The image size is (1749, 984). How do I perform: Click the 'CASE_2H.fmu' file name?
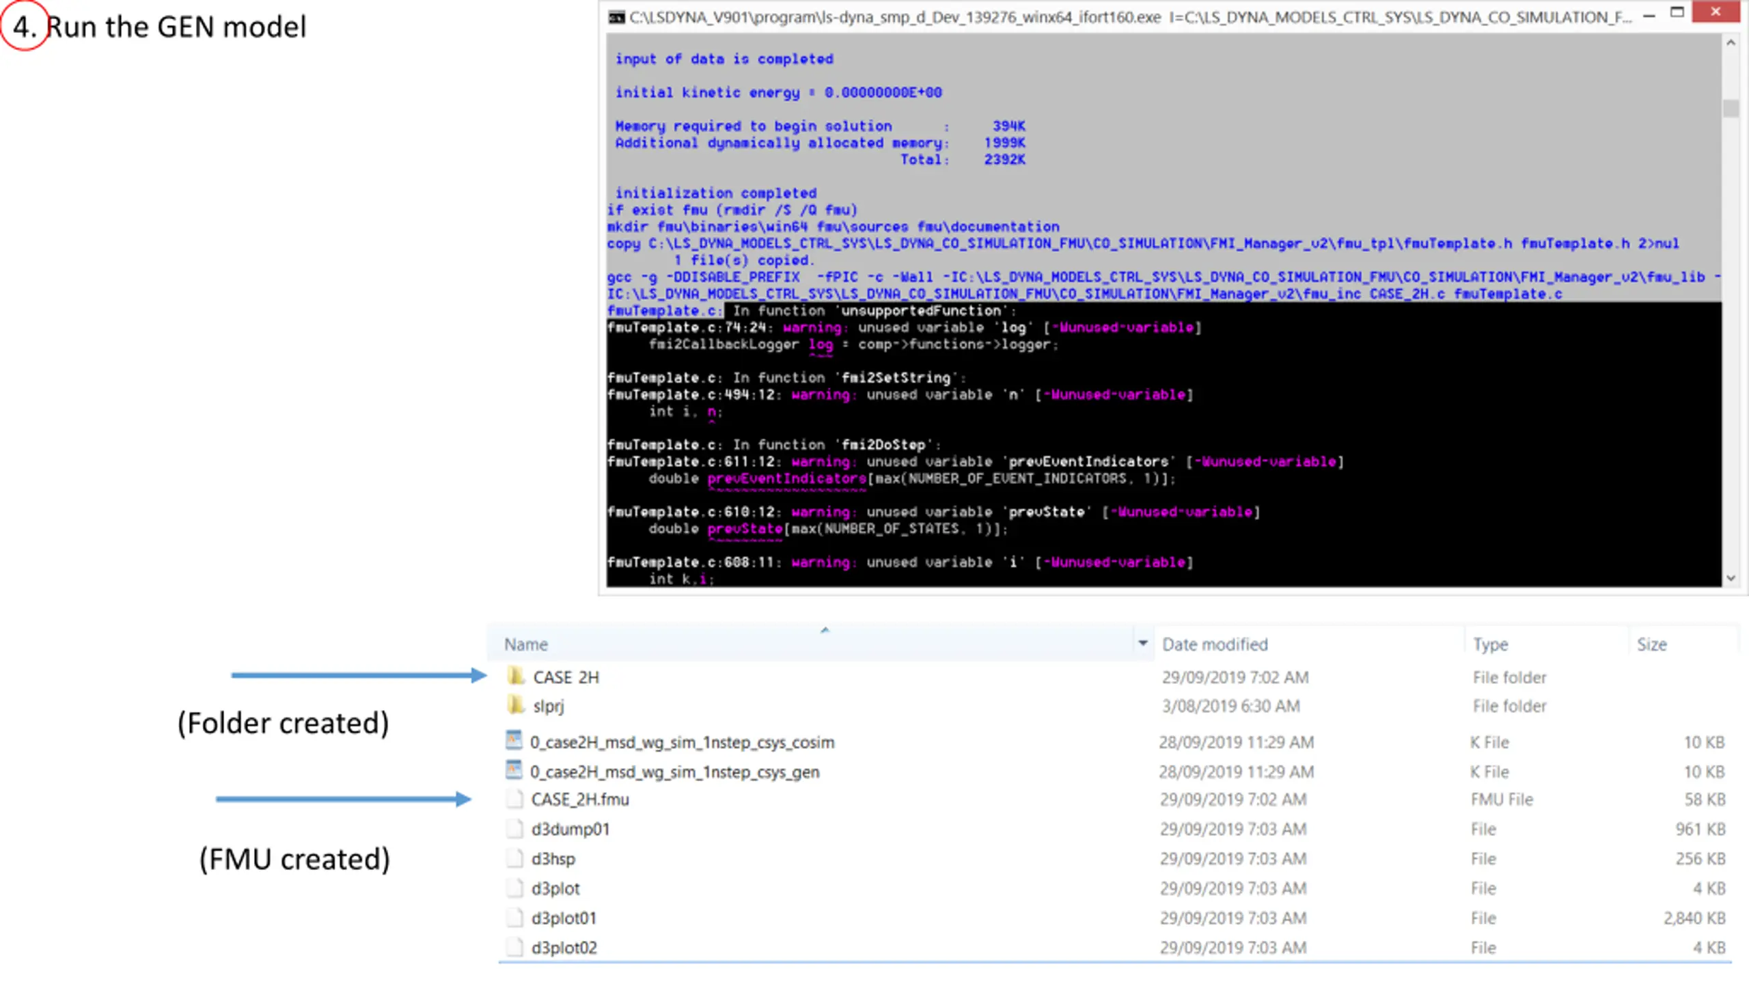click(580, 799)
